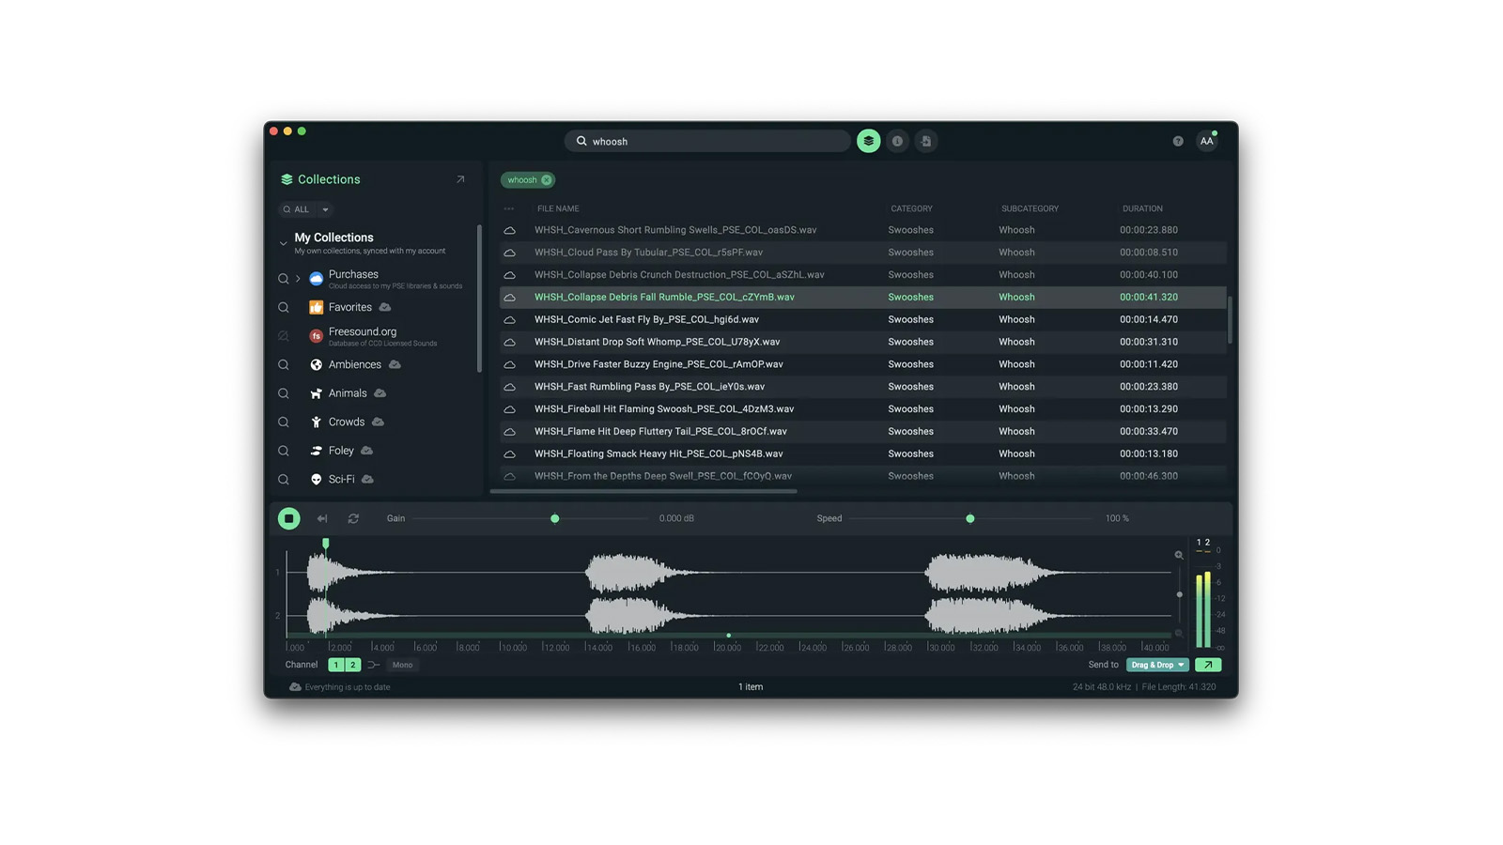The image size is (1503, 845).
Task: Sort by DURATION column header
Action: (1142, 208)
